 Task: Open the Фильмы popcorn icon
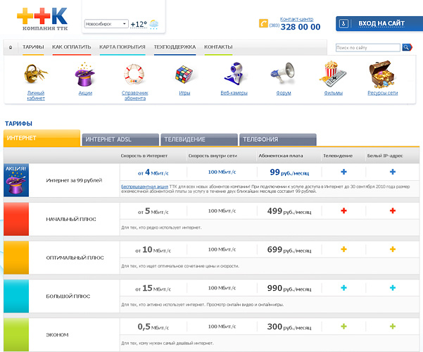point(333,73)
